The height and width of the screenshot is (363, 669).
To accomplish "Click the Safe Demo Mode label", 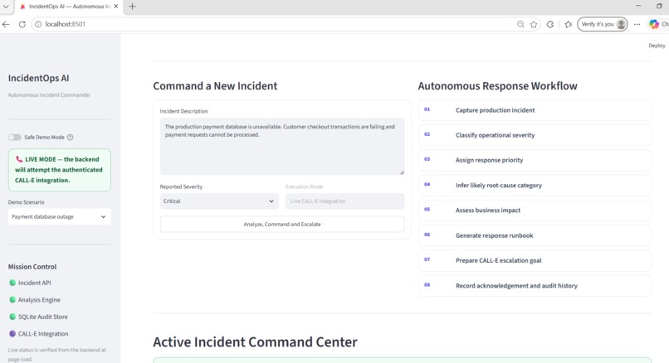I will tap(44, 138).
